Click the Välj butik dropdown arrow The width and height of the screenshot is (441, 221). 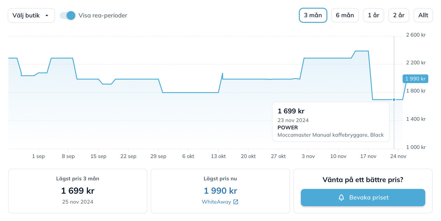[47, 15]
